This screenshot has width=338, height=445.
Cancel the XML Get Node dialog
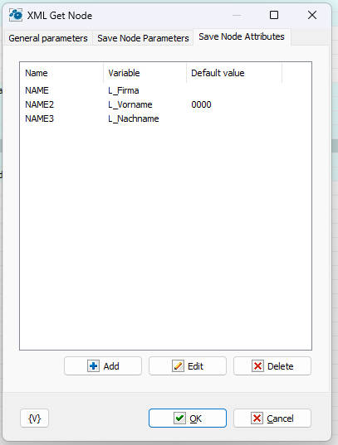(272, 418)
